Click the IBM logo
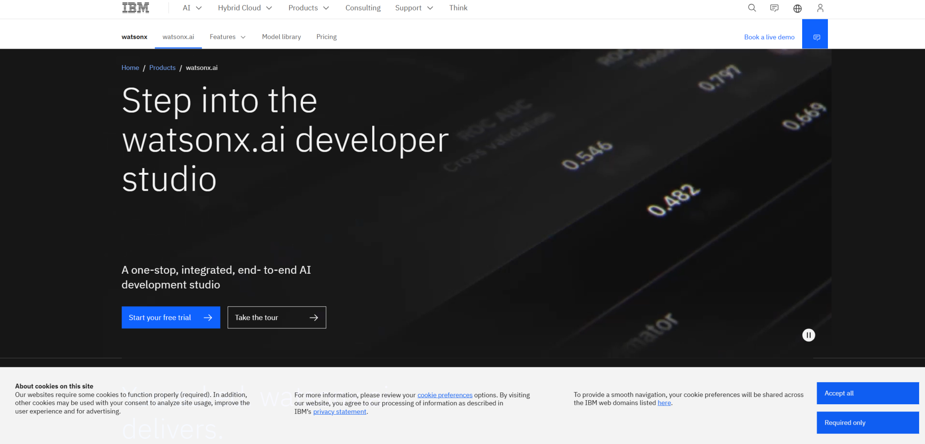The height and width of the screenshot is (444, 925). (x=135, y=8)
